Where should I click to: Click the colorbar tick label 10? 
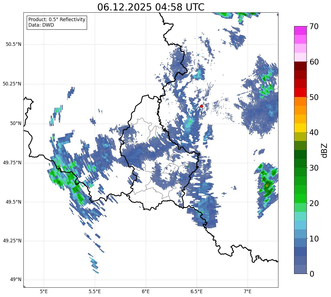point(314,238)
